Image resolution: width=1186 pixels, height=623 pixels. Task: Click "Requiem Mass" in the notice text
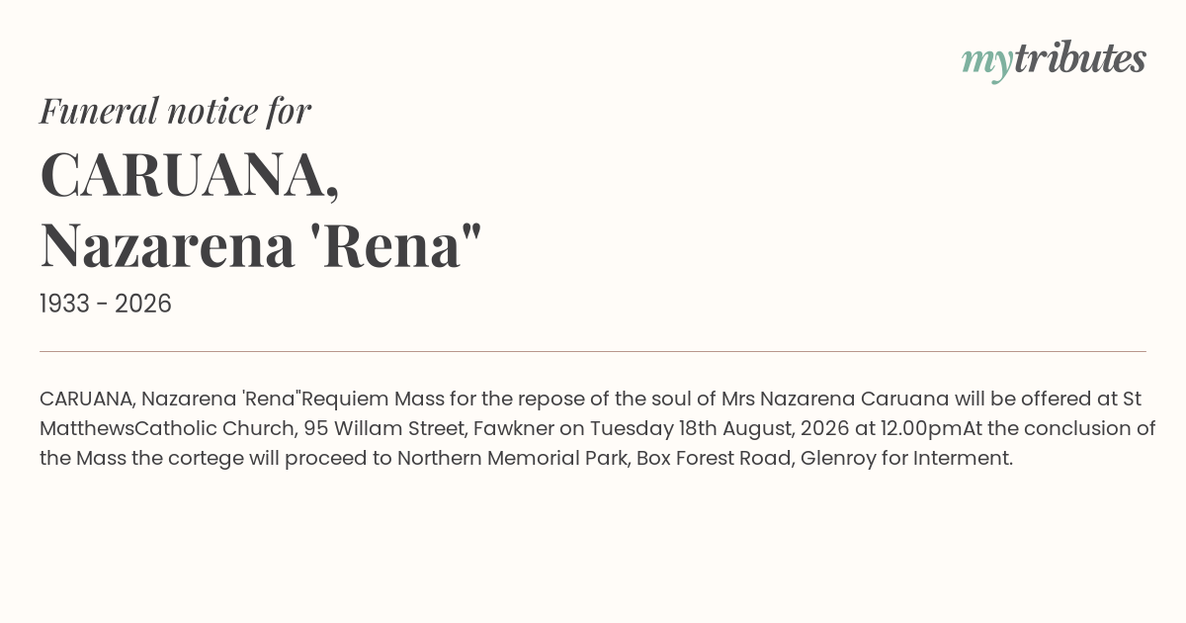tap(374, 400)
